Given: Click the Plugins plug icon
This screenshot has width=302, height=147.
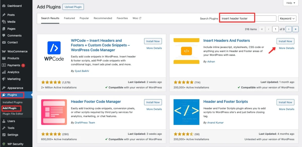Looking at the screenshot, I should [x=4, y=95].
